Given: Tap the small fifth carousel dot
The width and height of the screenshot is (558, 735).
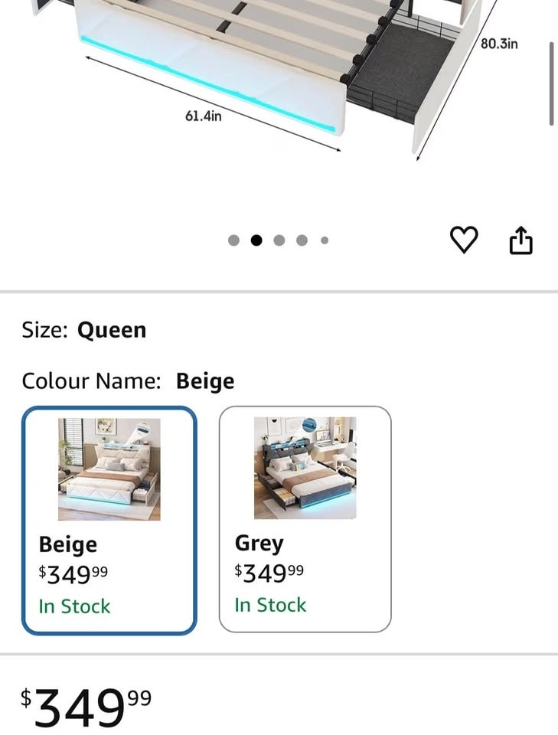Looking at the screenshot, I should click(325, 240).
